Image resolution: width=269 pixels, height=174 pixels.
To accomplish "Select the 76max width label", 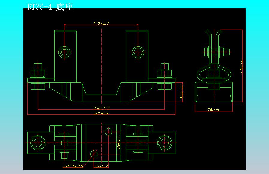I will [x=214, y=110].
